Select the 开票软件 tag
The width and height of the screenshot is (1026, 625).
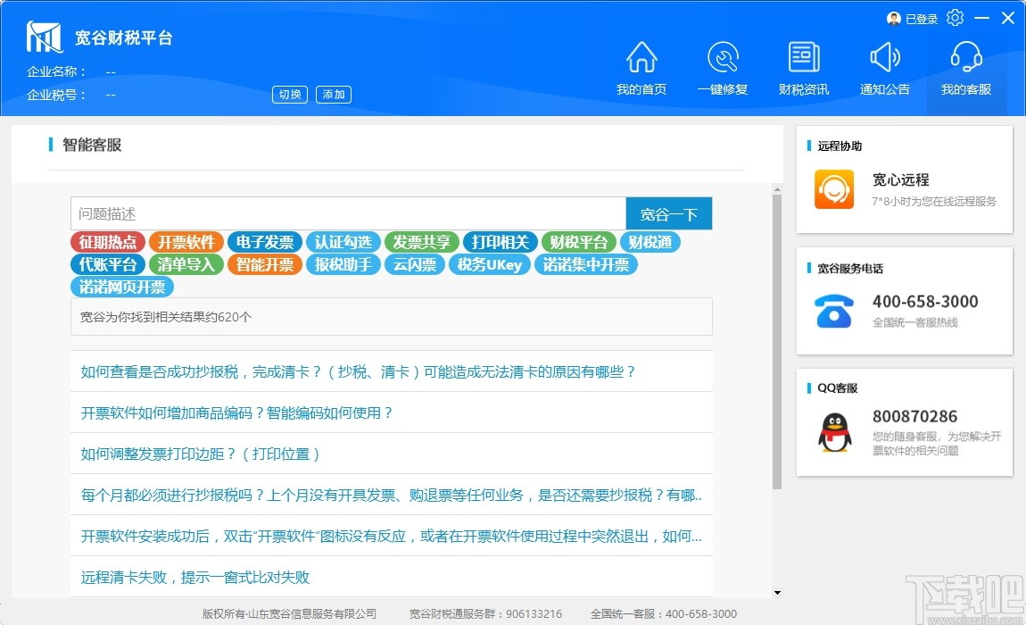point(186,242)
